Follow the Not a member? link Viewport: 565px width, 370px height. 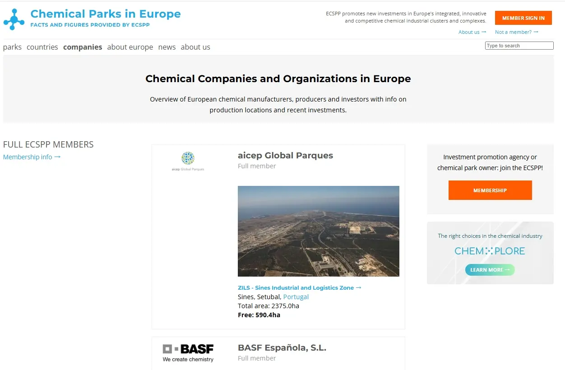pos(516,32)
